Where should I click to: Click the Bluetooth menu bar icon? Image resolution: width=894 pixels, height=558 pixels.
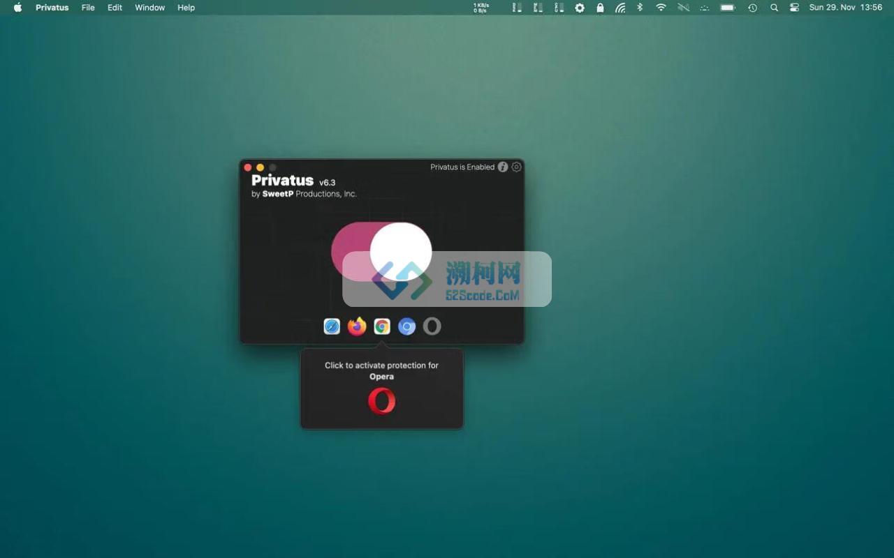pyautogui.click(x=640, y=8)
